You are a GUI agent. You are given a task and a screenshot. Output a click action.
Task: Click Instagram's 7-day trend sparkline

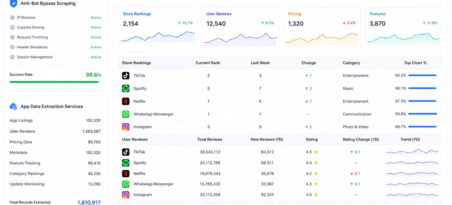click(x=412, y=194)
